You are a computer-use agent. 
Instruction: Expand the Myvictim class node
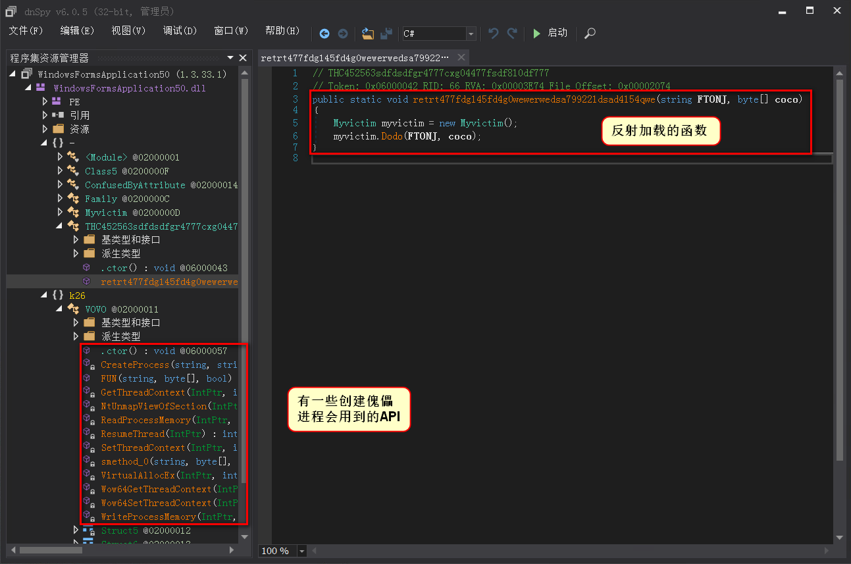[61, 213]
